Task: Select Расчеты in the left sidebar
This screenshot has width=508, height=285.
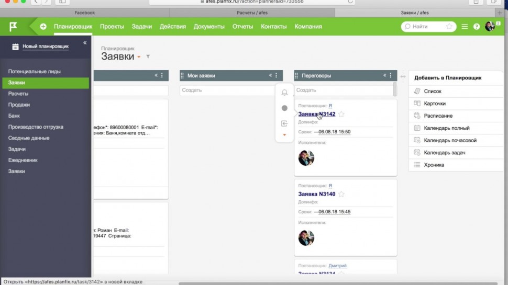Action: [x=18, y=94]
